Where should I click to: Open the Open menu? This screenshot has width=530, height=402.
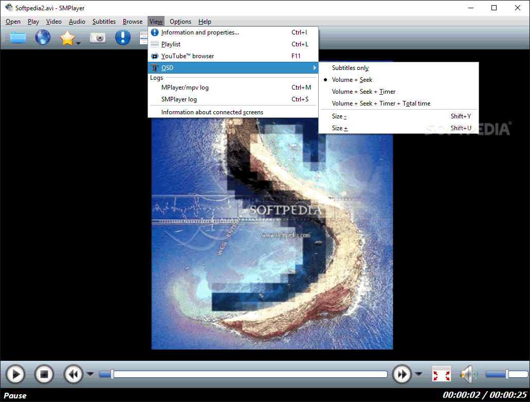click(x=13, y=22)
